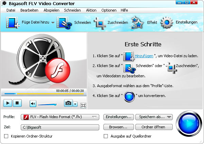
Task: Click the Profile: label
Action: coord(9,117)
